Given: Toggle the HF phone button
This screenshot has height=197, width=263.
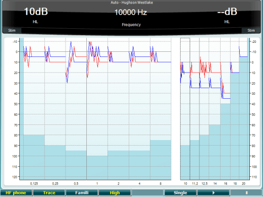Looking at the screenshot, I should (16, 192).
